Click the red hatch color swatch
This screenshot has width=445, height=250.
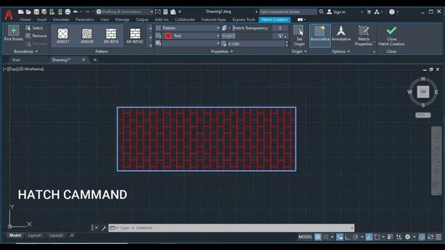(x=168, y=35)
